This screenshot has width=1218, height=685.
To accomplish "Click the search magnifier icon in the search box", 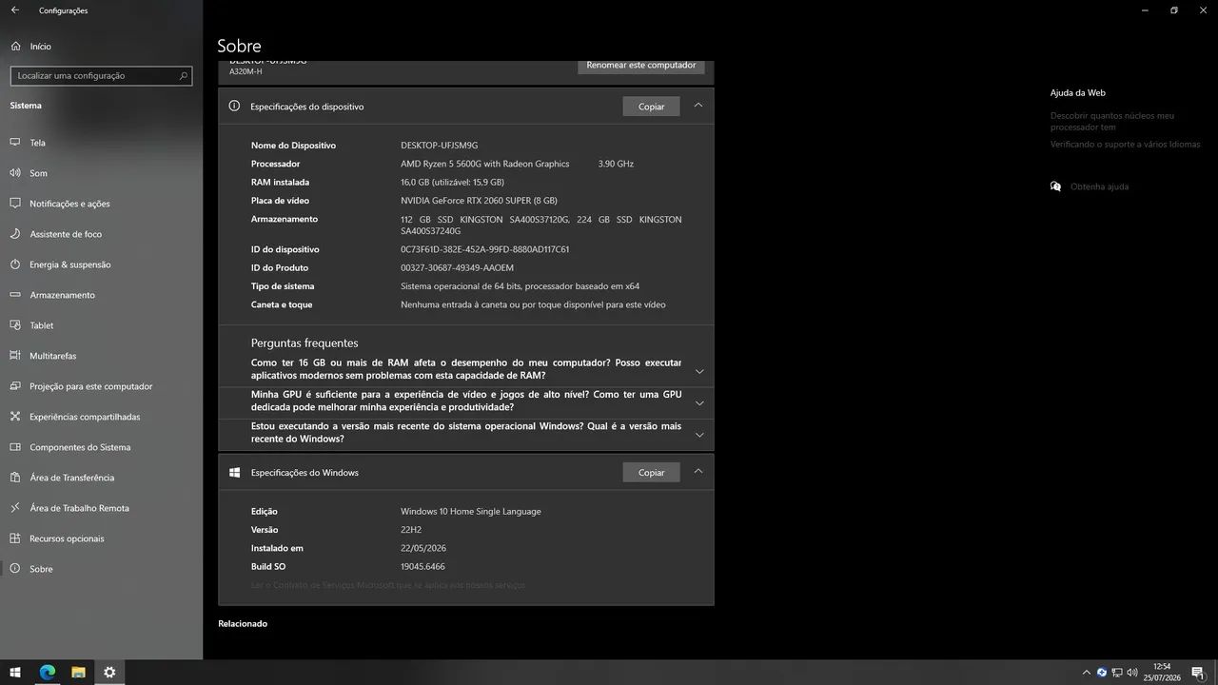I will (x=184, y=75).
